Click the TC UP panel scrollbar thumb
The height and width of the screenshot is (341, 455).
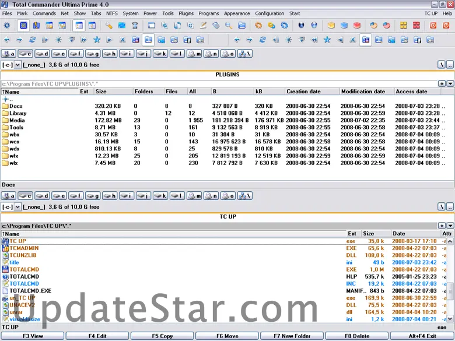click(450, 291)
